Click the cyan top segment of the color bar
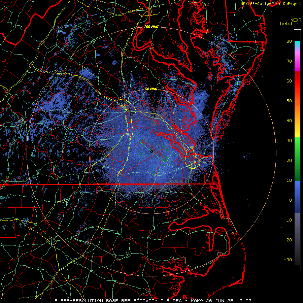 click(x=297, y=44)
